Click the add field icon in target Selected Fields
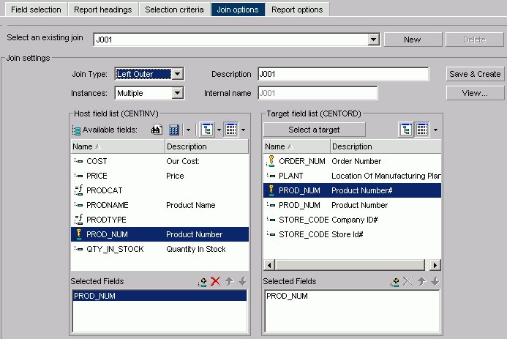Screen dimensions: 507x339 coord(394,282)
